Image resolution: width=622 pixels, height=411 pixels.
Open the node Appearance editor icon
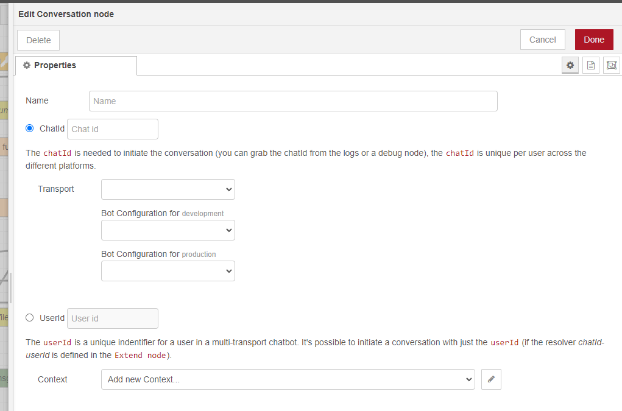coord(612,65)
